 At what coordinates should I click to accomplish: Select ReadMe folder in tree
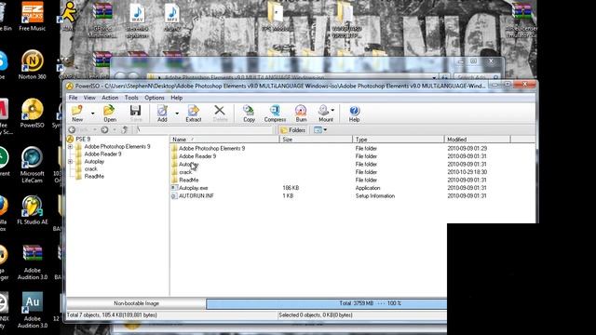pyautogui.click(x=94, y=176)
